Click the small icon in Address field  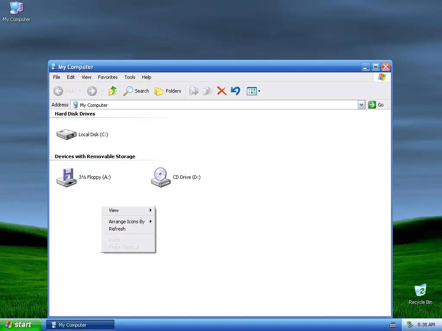click(x=75, y=105)
